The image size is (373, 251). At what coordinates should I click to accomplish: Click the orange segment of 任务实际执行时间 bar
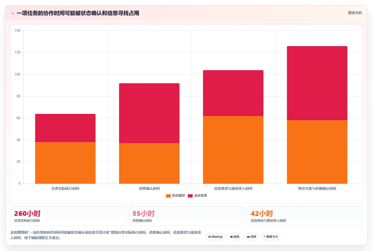pyautogui.click(x=65, y=163)
